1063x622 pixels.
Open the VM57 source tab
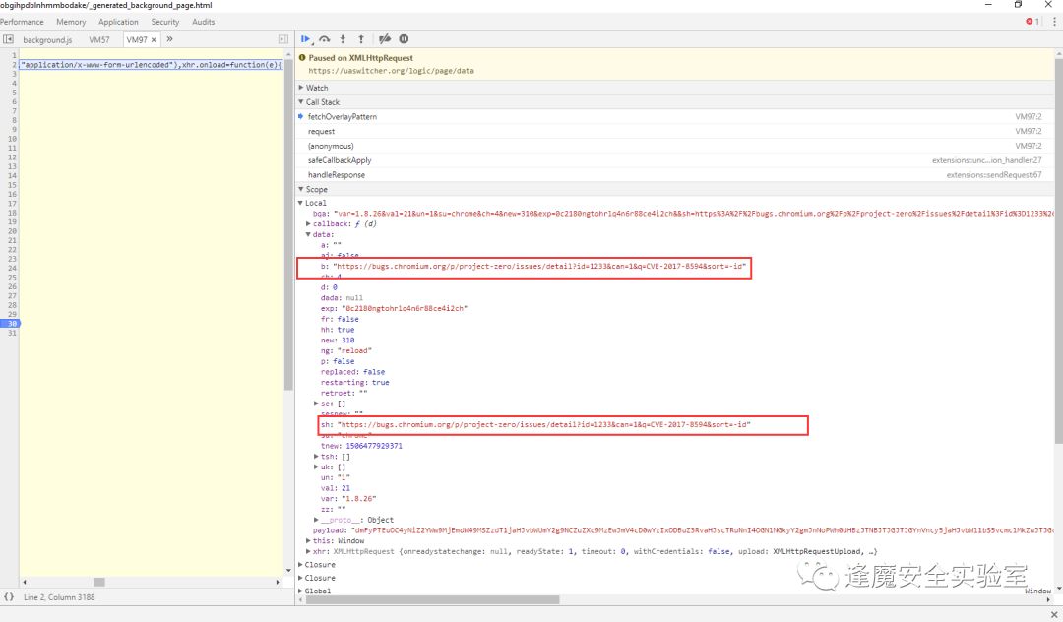pyautogui.click(x=99, y=40)
